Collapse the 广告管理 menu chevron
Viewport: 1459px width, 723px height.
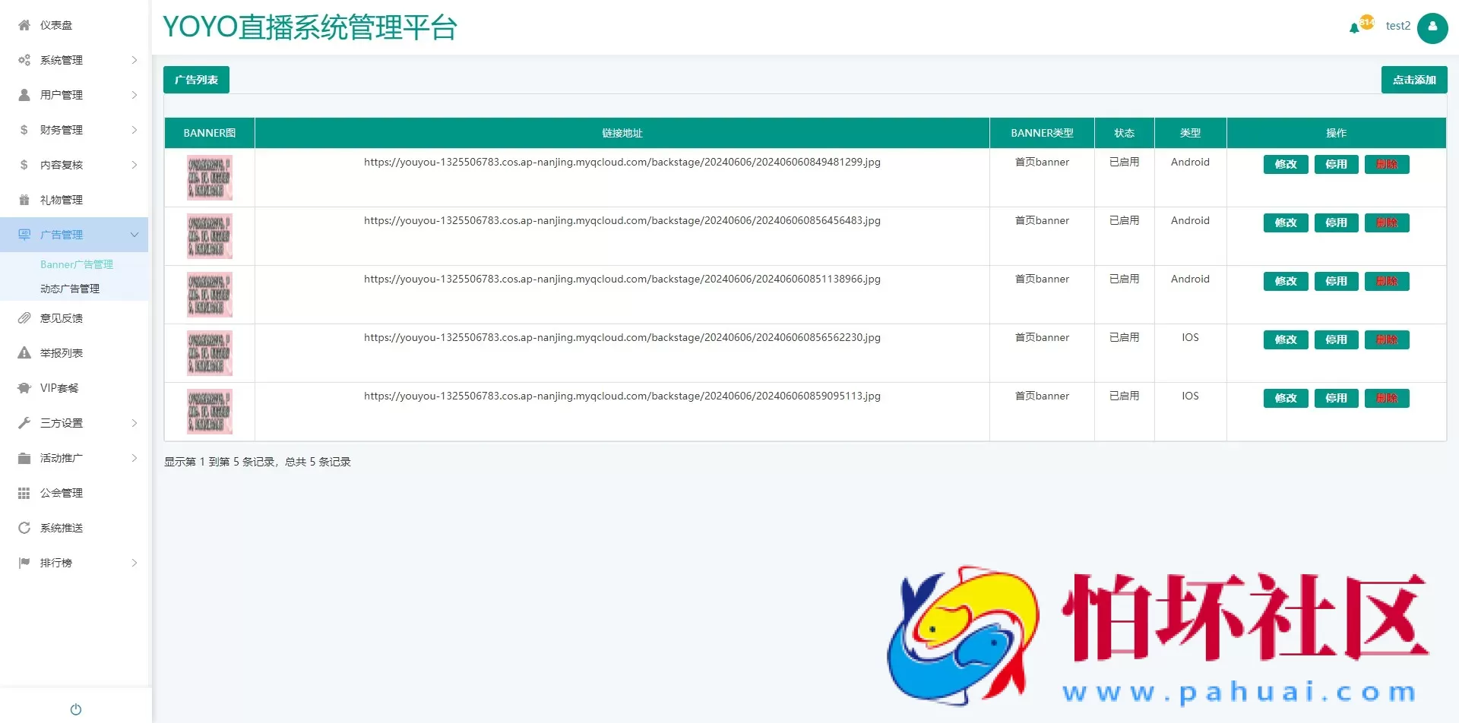pos(135,235)
